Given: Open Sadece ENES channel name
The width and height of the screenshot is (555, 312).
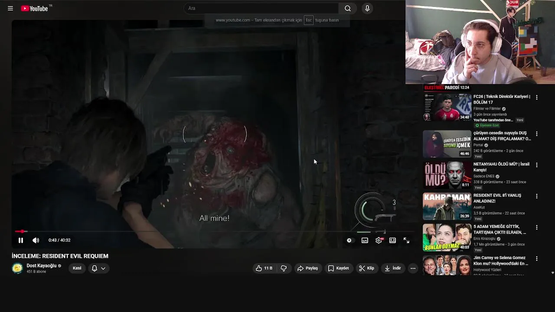Looking at the screenshot, I should (484, 176).
